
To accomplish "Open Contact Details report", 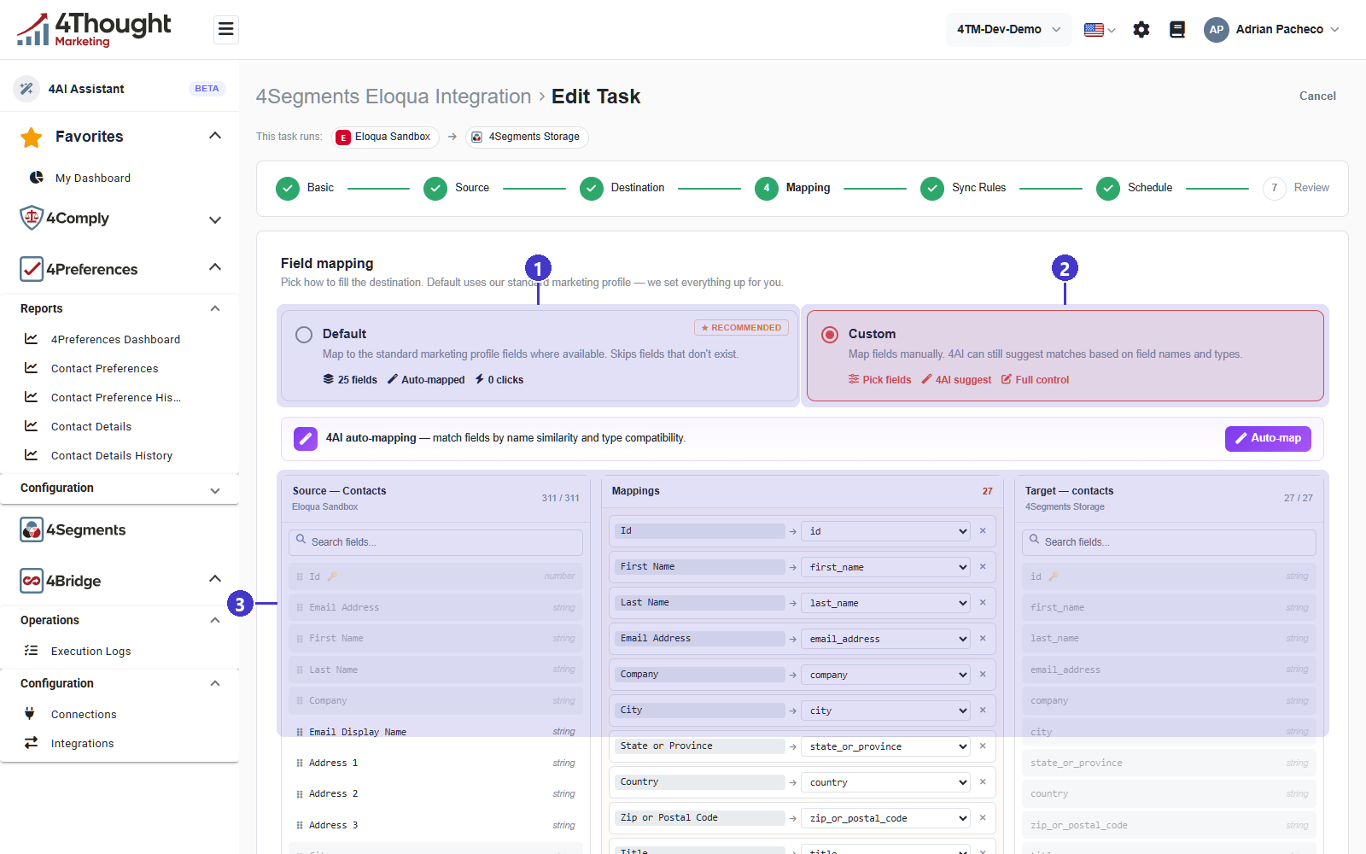I will click(x=91, y=426).
